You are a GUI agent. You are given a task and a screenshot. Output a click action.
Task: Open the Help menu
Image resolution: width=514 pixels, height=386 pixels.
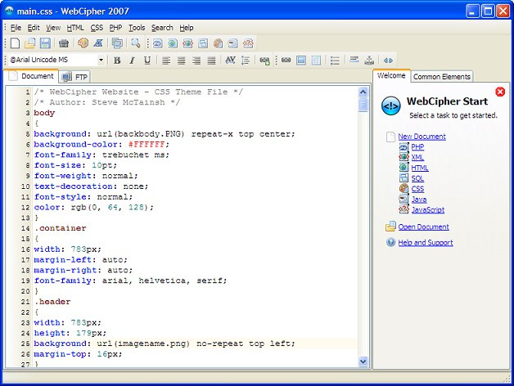pyautogui.click(x=187, y=28)
